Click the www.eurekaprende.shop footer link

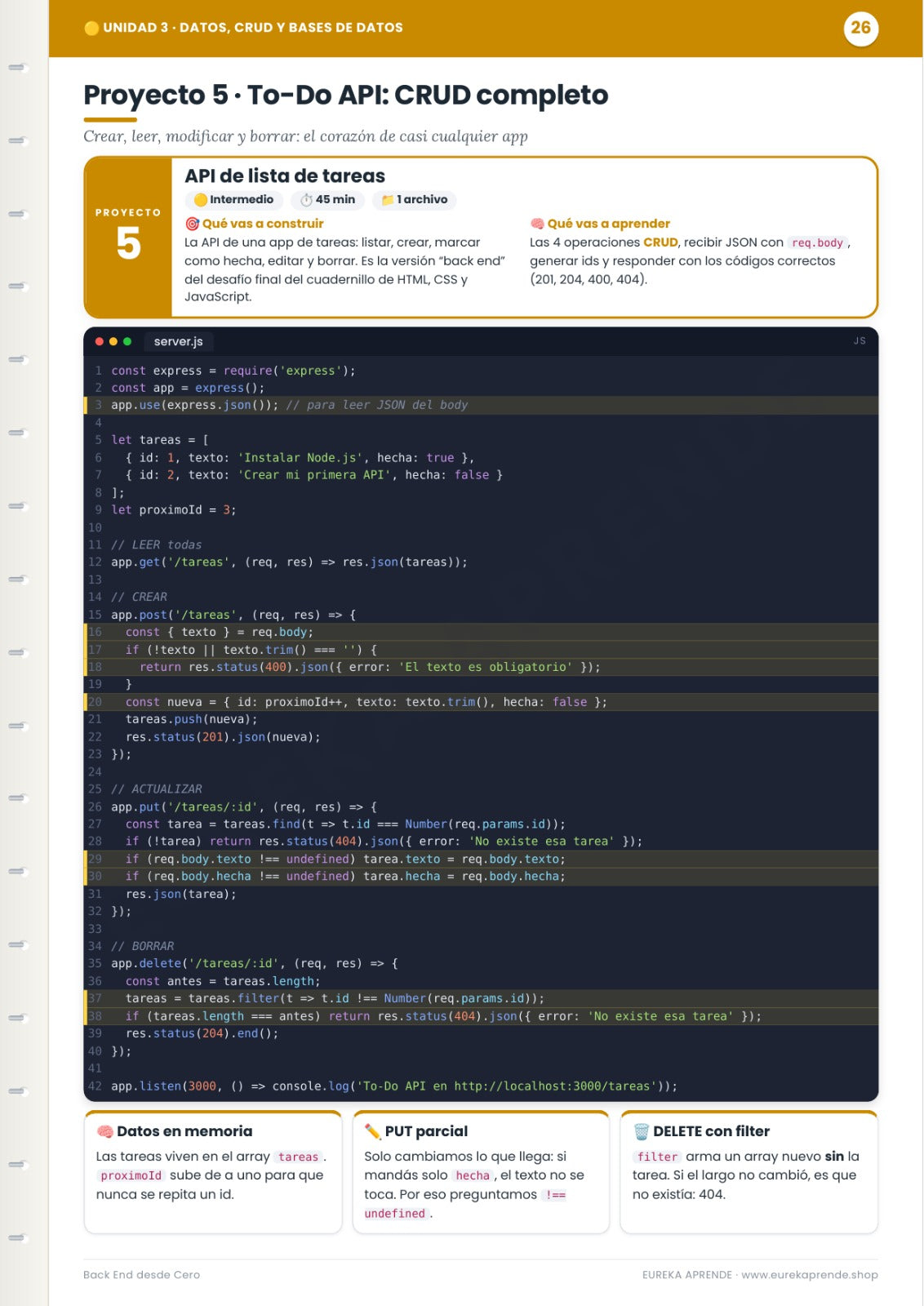tap(810, 1275)
